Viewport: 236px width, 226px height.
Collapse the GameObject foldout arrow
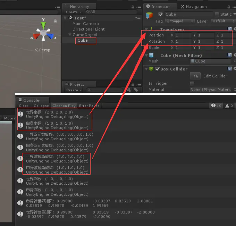(70, 34)
